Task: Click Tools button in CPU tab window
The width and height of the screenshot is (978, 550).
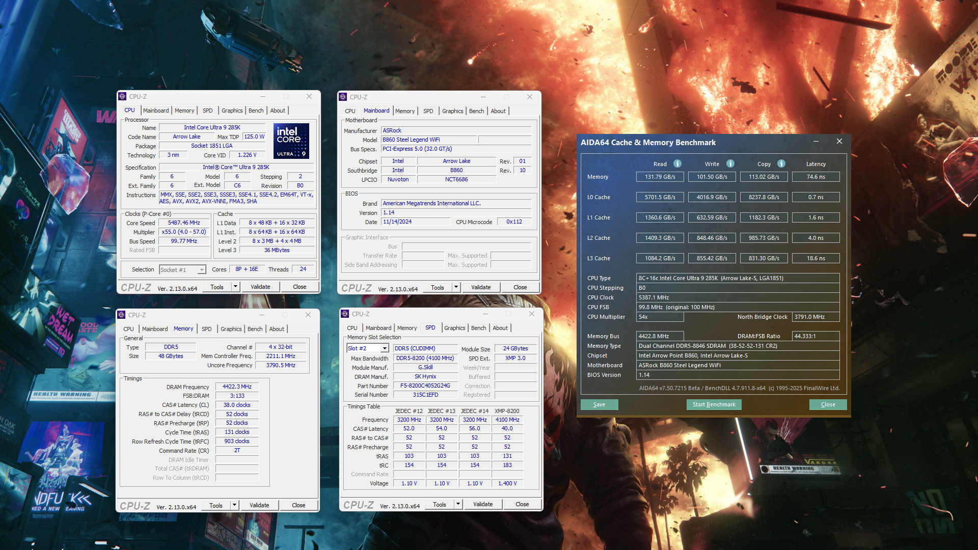Action: [217, 287]
